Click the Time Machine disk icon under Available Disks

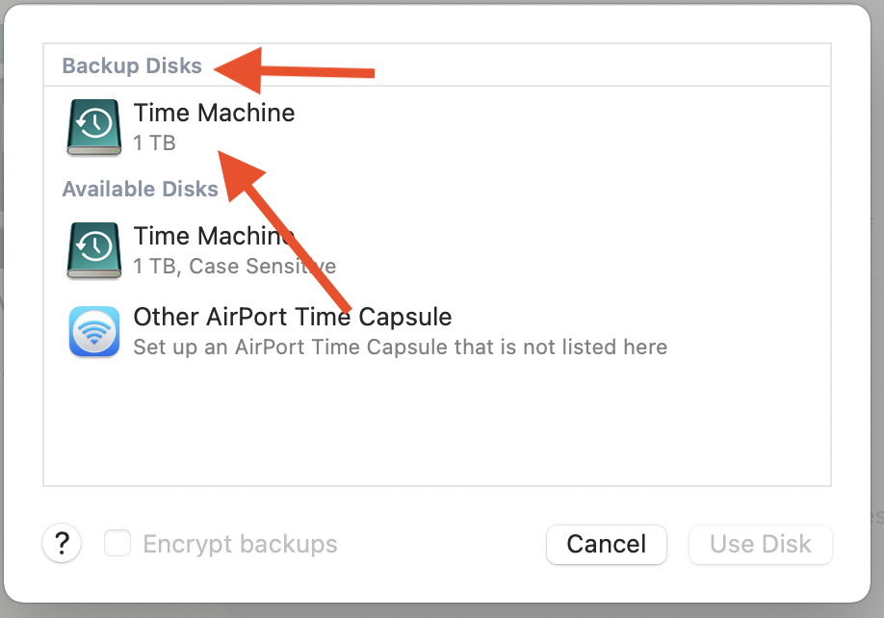tap(93, 251)
